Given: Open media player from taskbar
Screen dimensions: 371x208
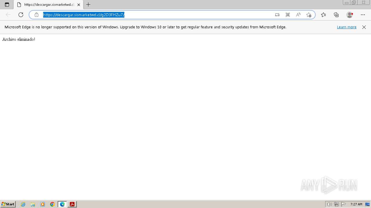Looking at the screenshot, I should click(43, 204).
